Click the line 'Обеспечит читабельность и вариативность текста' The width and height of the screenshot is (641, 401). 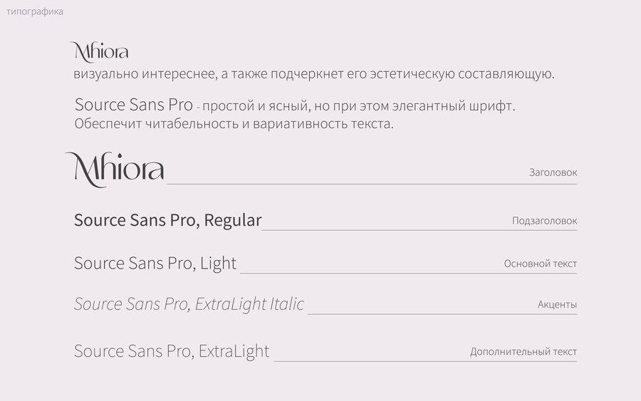234,123
